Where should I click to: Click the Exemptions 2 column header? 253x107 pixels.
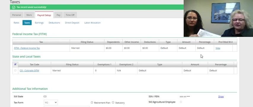(x=126, y=64)
